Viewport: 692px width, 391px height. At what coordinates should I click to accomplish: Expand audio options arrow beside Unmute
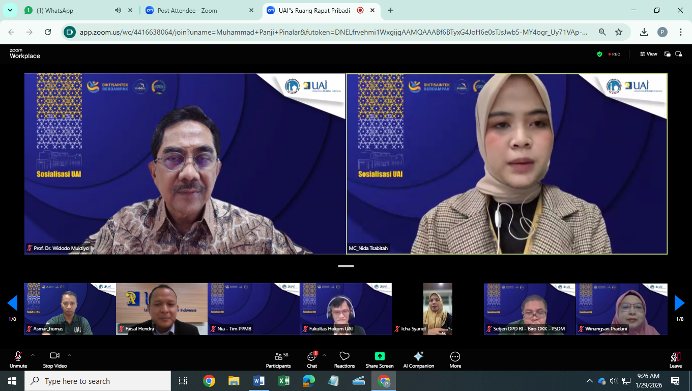coord(33,355)
